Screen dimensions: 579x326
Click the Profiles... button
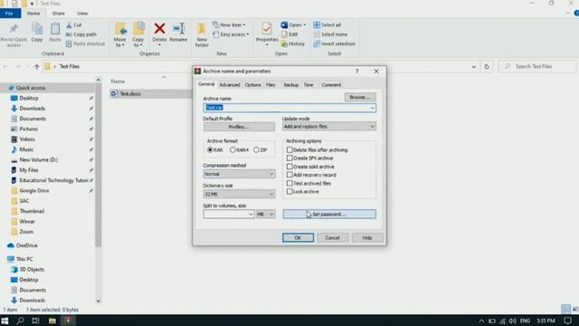click(x=239, y=127)
